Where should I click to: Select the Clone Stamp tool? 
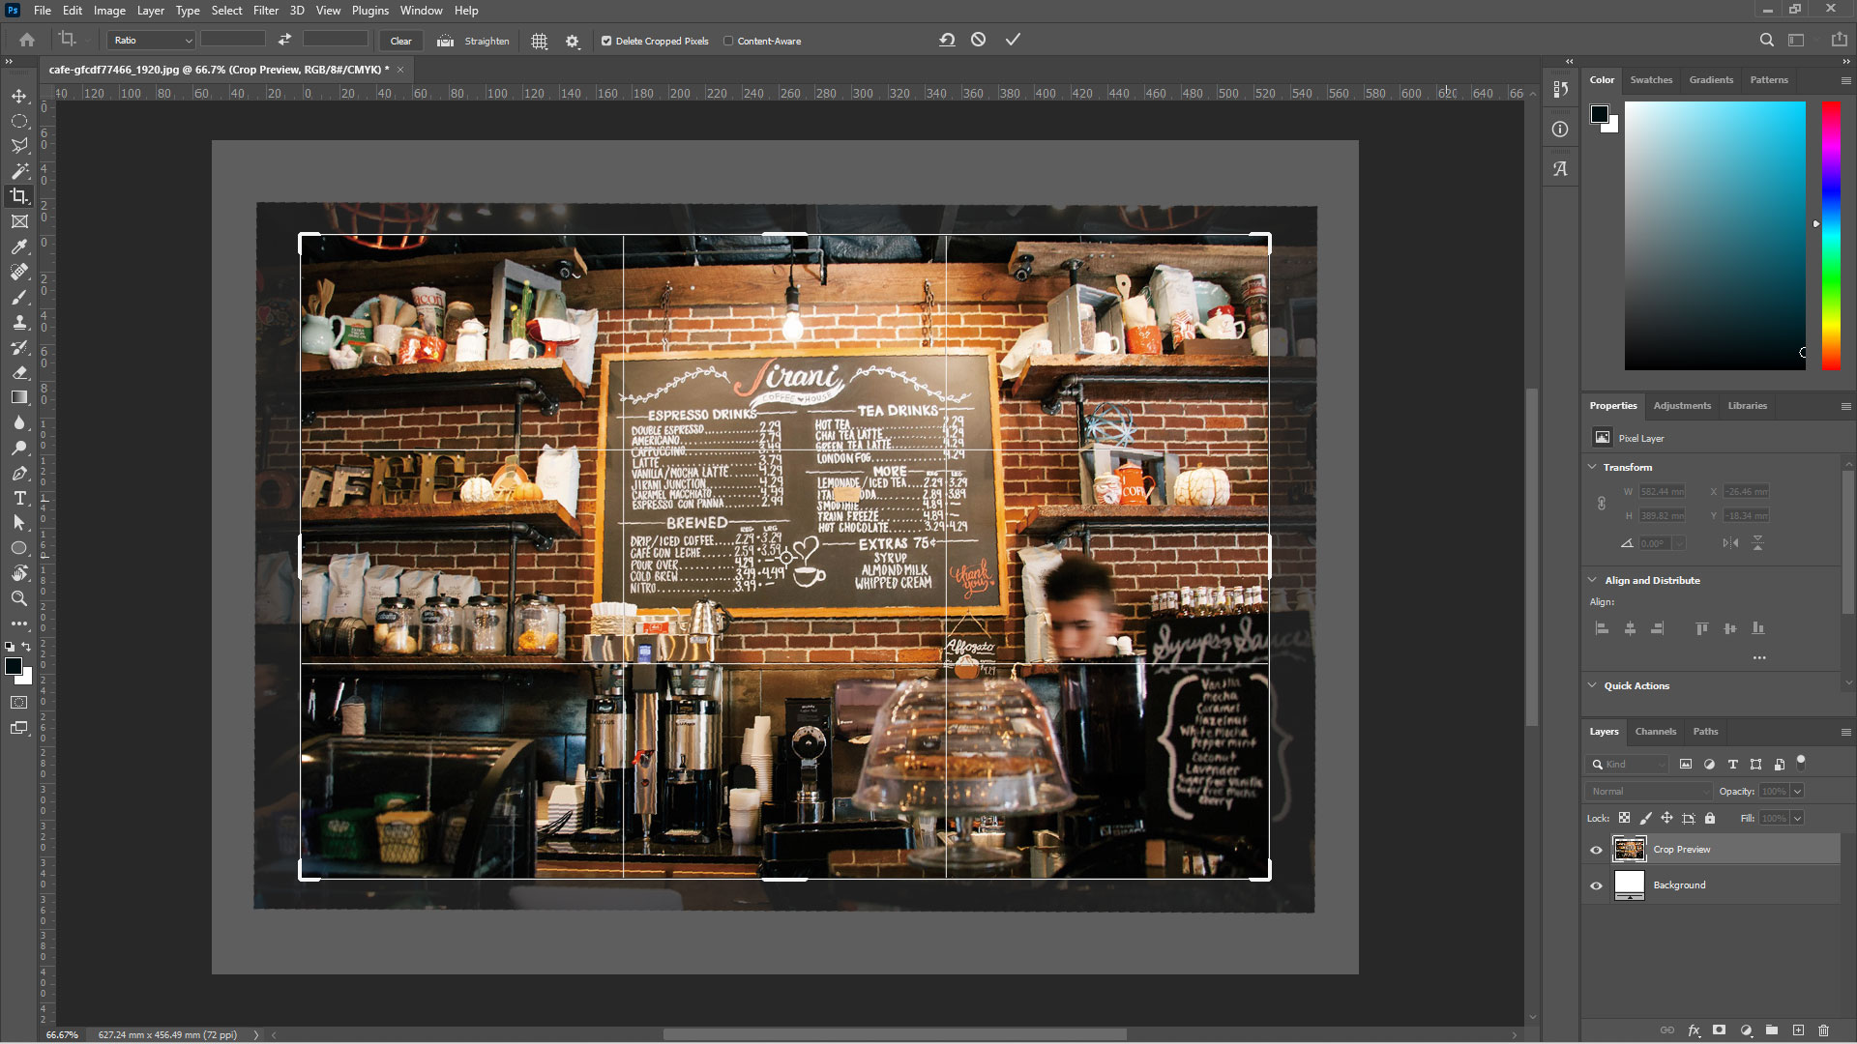point(19,322)
